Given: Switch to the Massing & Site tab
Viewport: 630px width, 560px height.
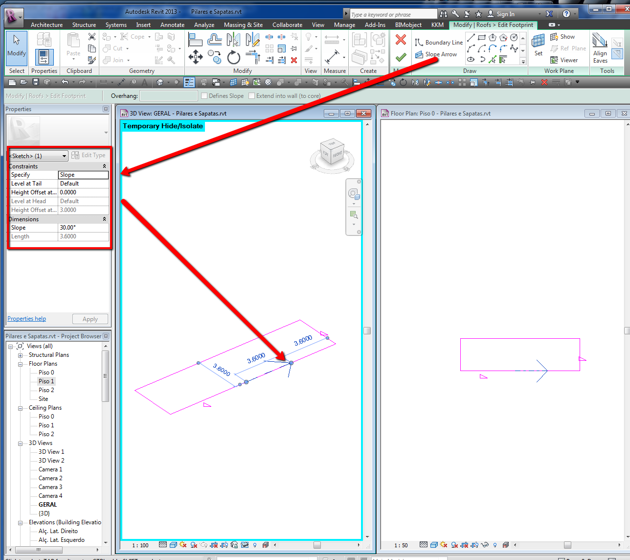Looking at the screenshot, I should click(243, 25).
